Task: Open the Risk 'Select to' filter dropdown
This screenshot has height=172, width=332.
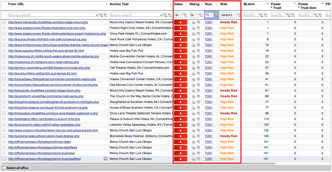Action: coord(229,15)
